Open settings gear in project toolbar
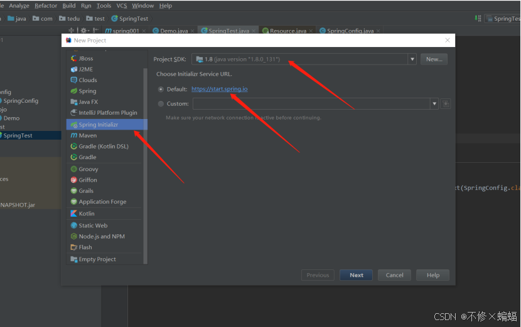This screenshot has height=327, width=521. pos(83,31)
